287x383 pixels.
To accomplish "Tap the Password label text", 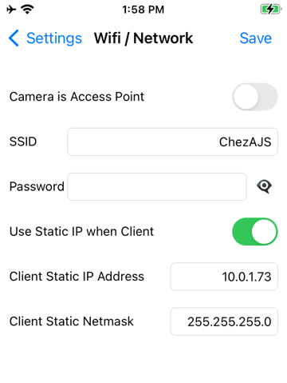I will tap(37, 186).
